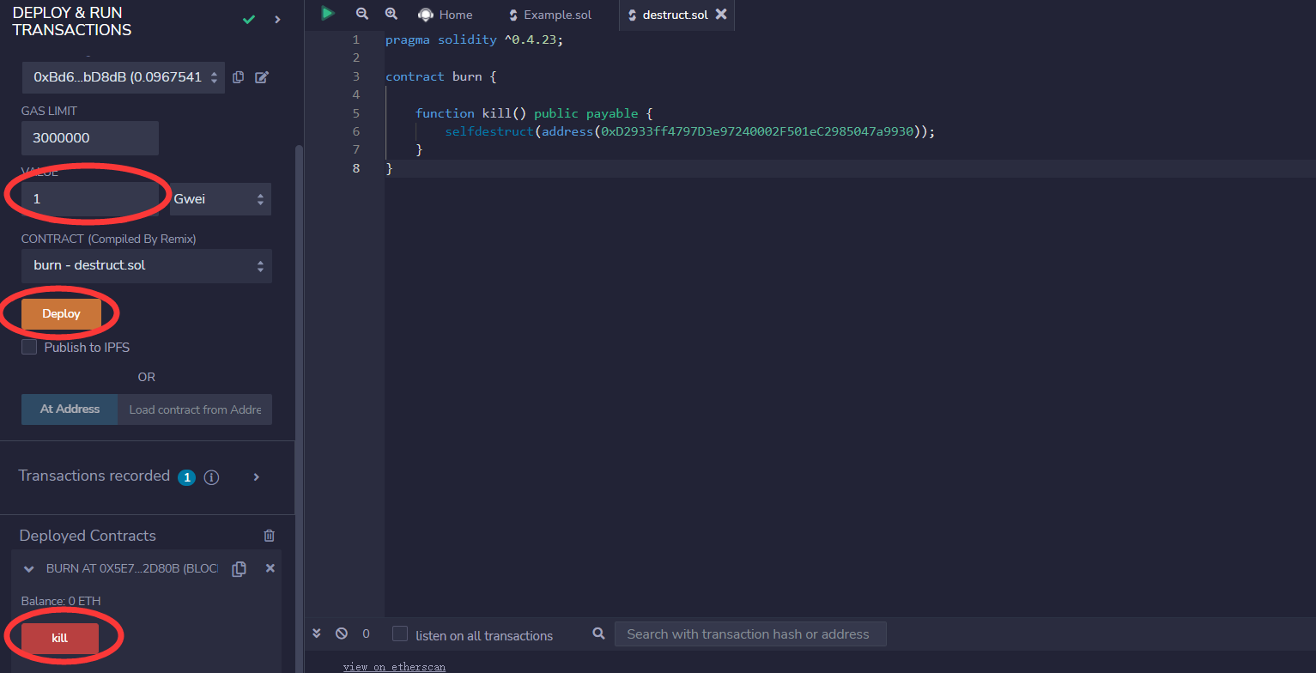This screenshot has height=673, width=1316.
Task: Toggle the terminal with the double-chevron icon
Action: pyautogui.click(x=317, y=634)
